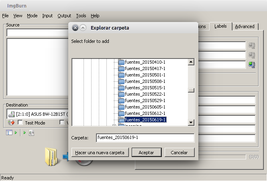
Task: Select folder fuentes_20150501-1
Action: coord(145,75)
